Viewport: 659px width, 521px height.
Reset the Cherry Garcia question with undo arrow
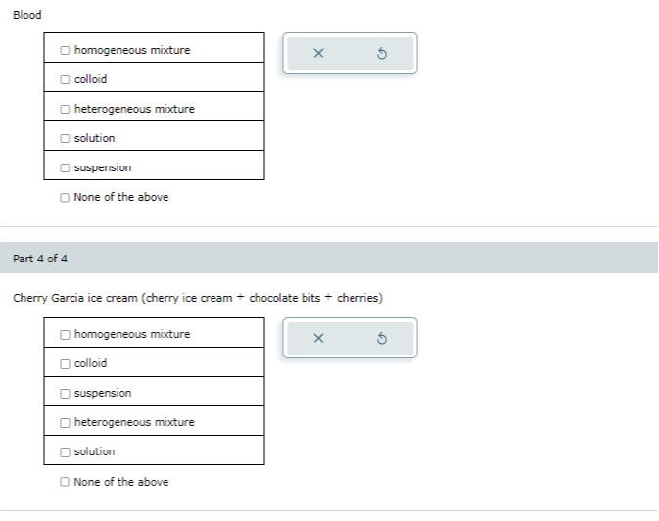point(382,339)
